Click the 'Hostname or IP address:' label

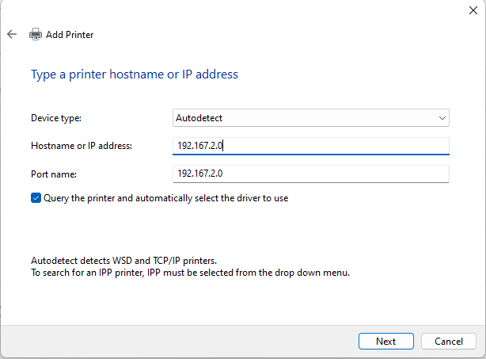point(82,146)
